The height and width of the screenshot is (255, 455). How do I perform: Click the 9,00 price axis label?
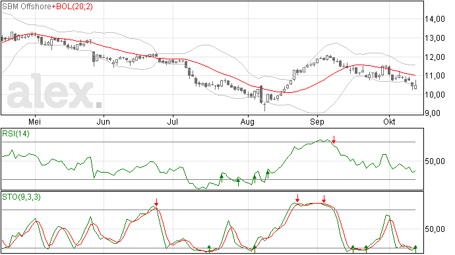[433, 113]
